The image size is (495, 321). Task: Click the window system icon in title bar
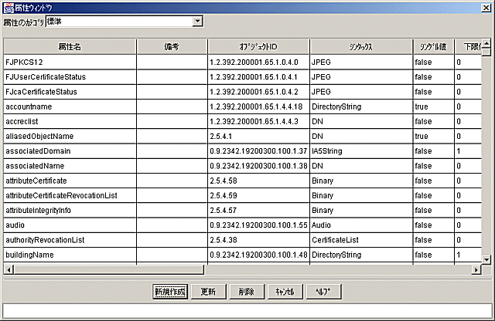(8, 6)
